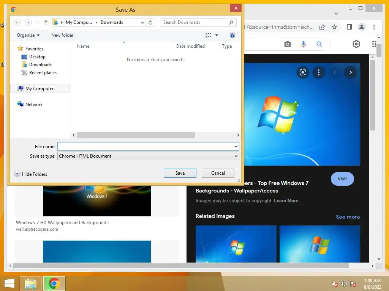Open Chrome three-dot menu
This screenshot has width=389, height=291.
pyautogui.click(x=374, y=27)
